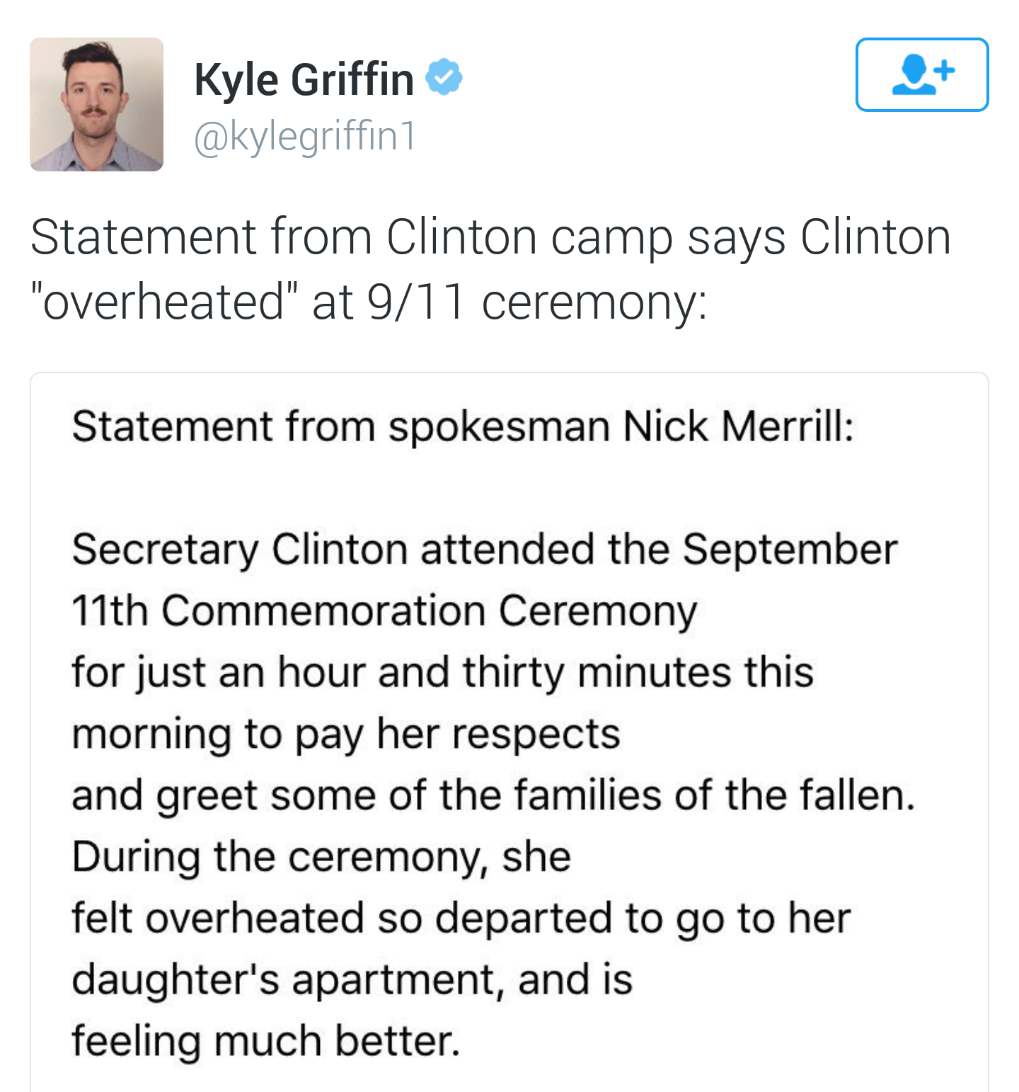Open Kyle Griffin's profile photo
The height and width of the screenshot is (1092, 1019).
coord(96,104)
